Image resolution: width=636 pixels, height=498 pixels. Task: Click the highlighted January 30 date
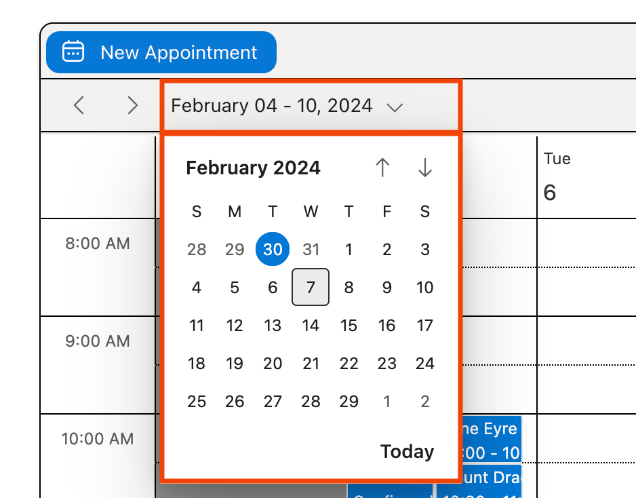pyautogui.click(x=272, y=250)
